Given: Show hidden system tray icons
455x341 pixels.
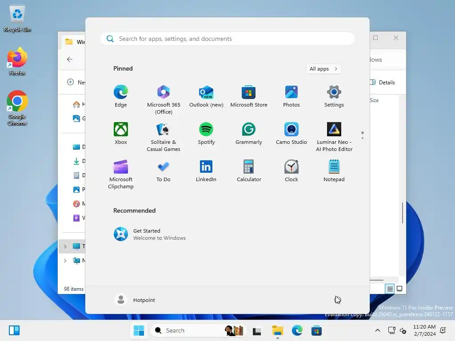Looking at the screenshot, I should pos(378,330).
